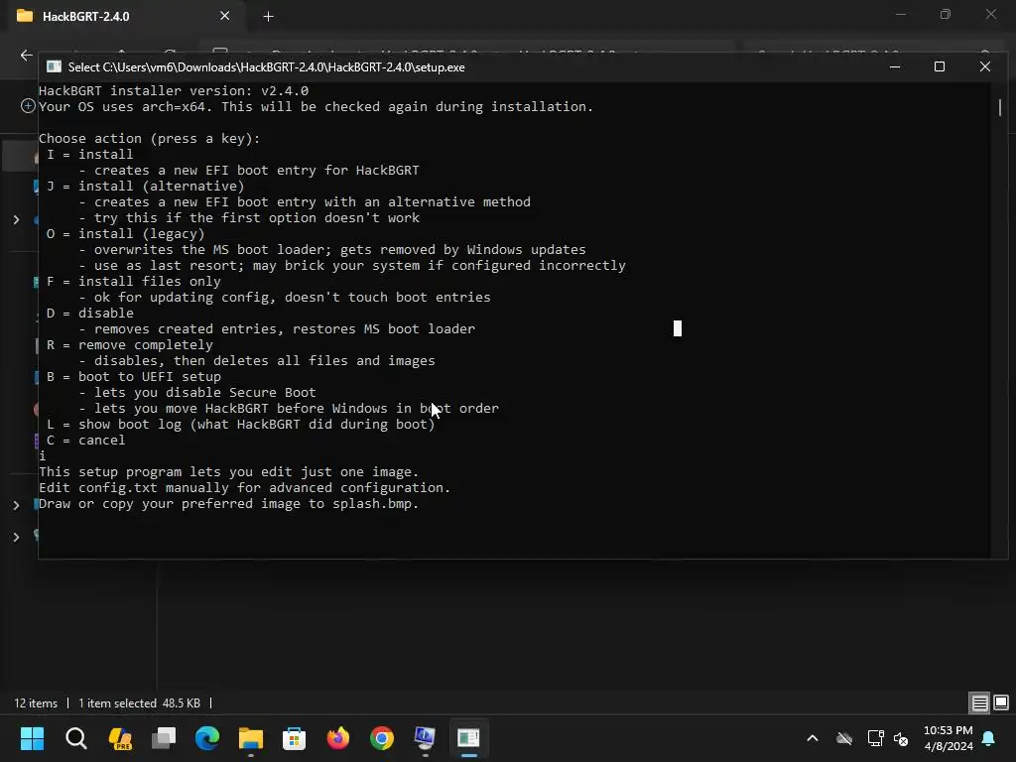The image size is (1016, 762).
Task: Open network status tray icon
Action: [x=875, y=738]
